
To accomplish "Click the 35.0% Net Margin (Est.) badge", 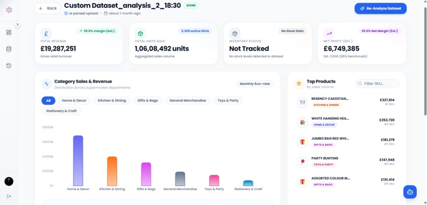I will point(379,31).
